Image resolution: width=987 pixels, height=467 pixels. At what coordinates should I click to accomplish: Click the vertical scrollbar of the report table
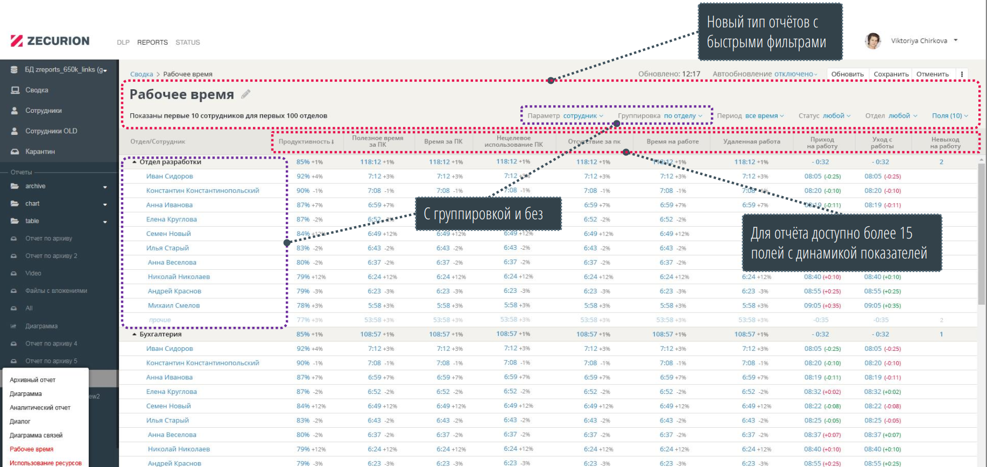pyautogui.click(x=982, y=234)
